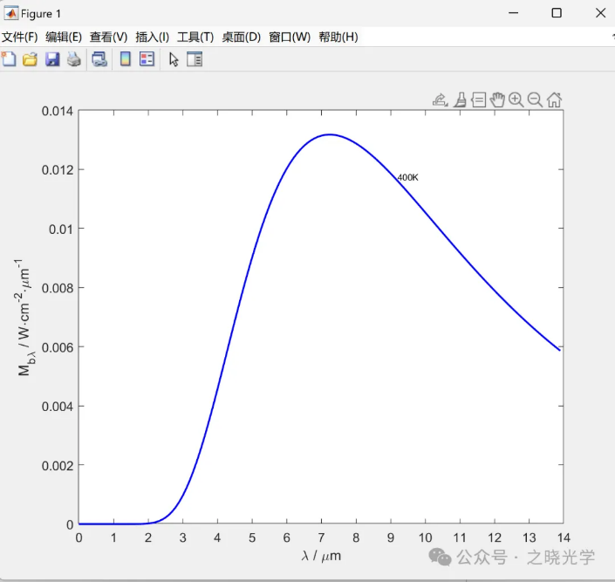Open a file with the folder icon

tap(30, 59)
